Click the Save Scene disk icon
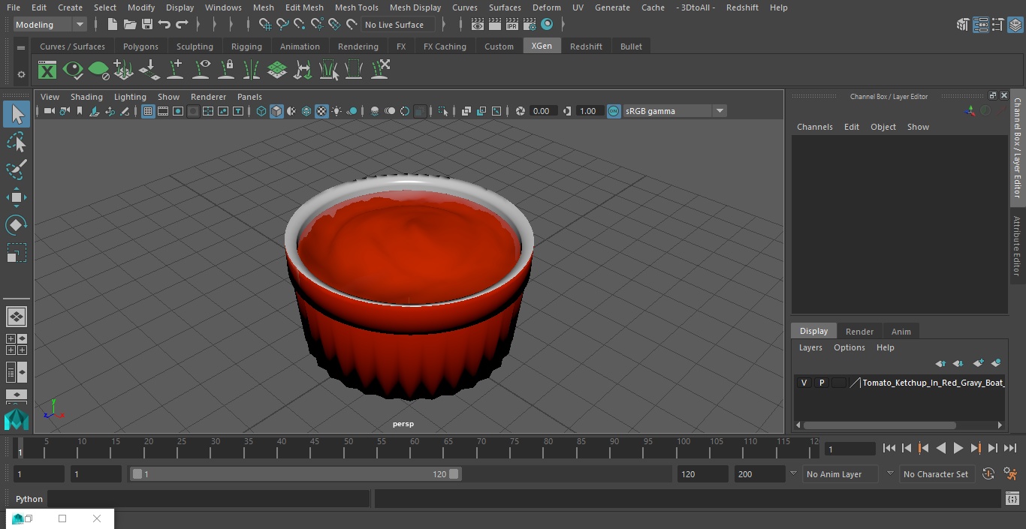This screenshot has width=1026, height=529. [147, 25]
